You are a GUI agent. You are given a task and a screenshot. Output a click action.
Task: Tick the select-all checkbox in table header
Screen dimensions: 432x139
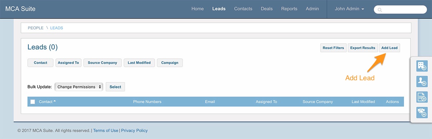33,102
